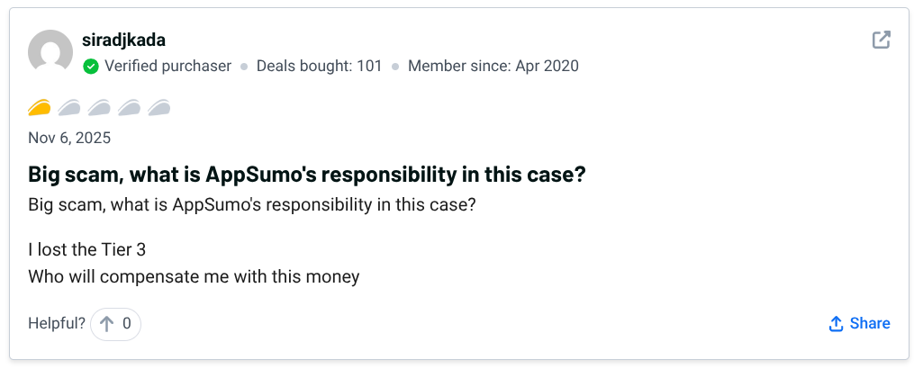Click the green verified checkmark badge

[x=91, y=66]
